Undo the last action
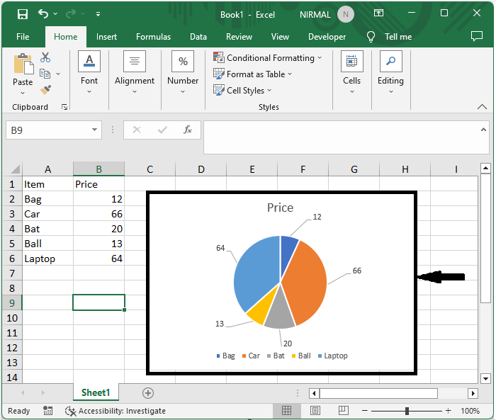The width and height of the screenshot is (496, 420). point(43,14)
